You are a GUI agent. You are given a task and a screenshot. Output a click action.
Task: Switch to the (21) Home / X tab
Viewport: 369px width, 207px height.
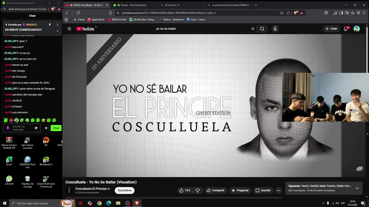(181, 5)
